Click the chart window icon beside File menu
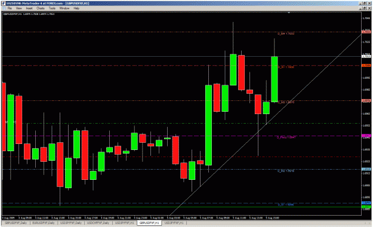 [x=4, y=8]
